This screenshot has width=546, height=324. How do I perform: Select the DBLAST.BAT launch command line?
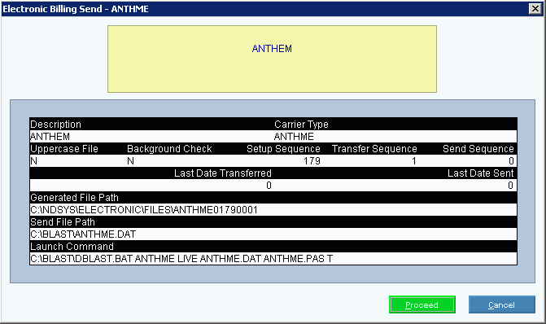181,259
